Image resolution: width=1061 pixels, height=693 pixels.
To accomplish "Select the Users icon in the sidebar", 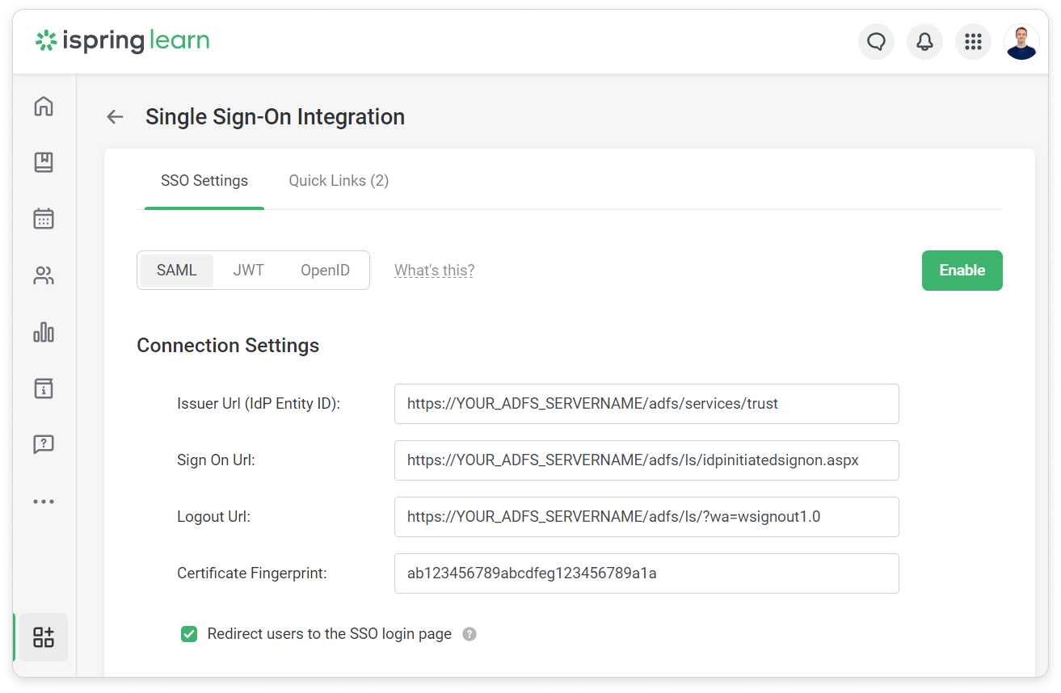I will point(43,275).
